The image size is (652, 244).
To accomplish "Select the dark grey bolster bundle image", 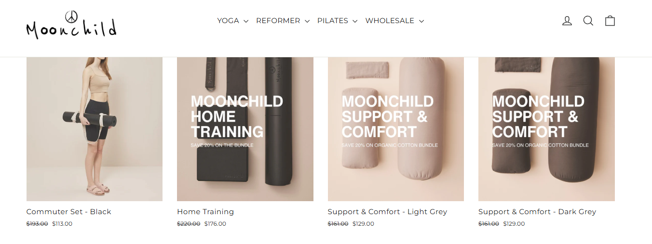I will pyautogui.click(x=546, y=129).
